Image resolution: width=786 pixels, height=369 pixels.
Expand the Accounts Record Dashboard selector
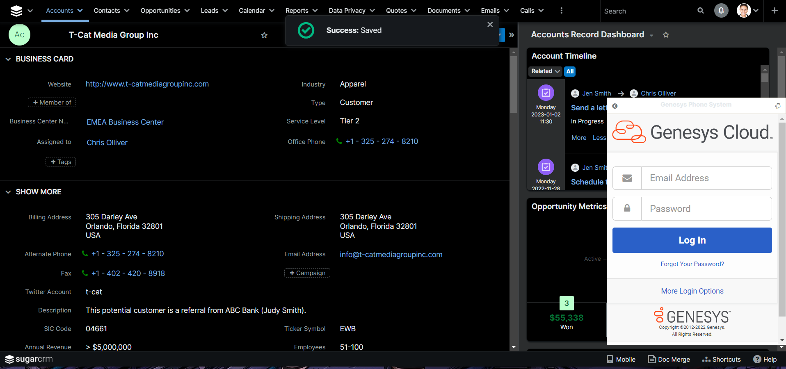(x=651, y=35)
